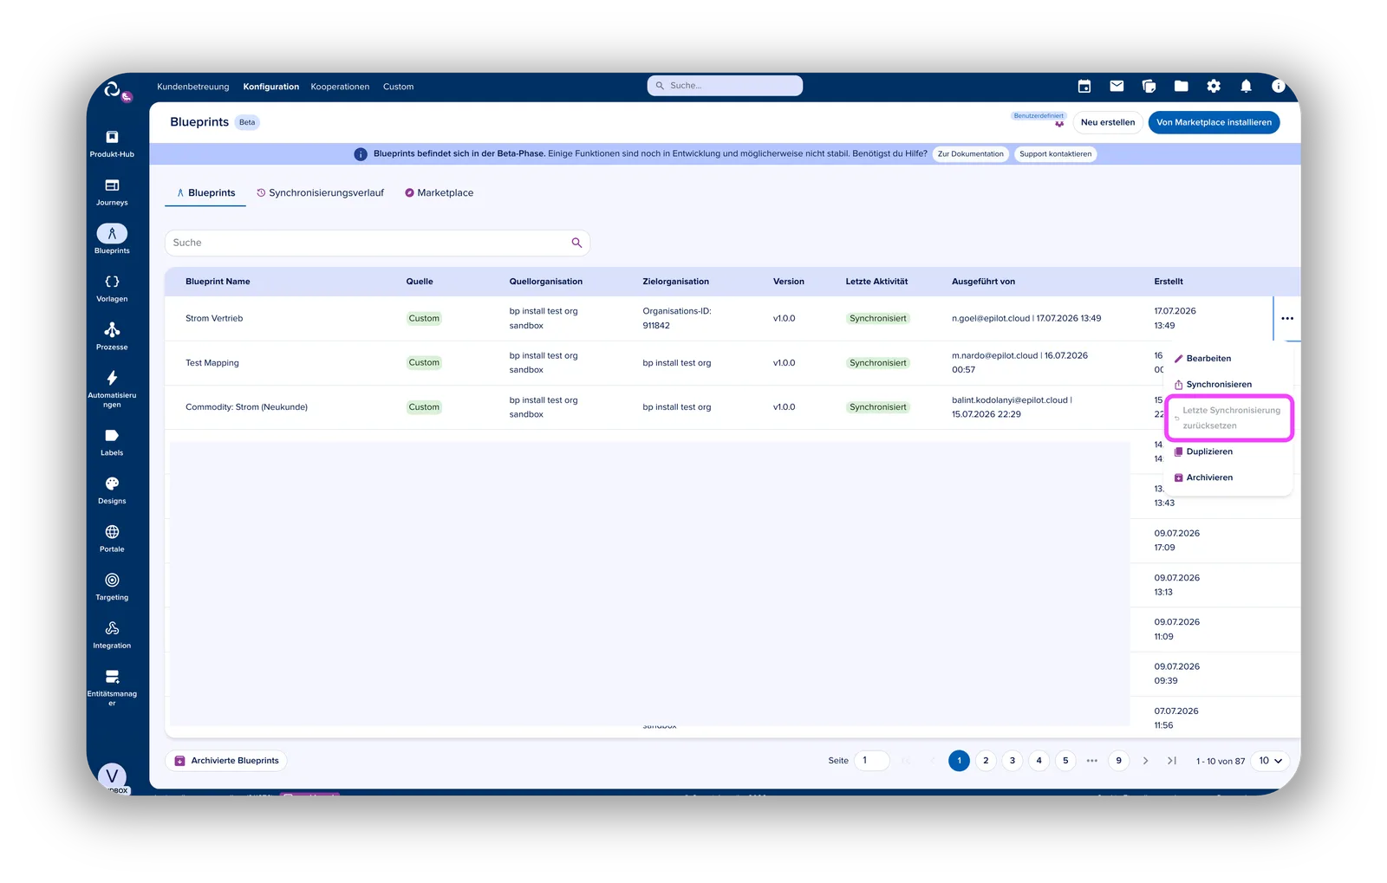Click the Seite page number input
Viewport: 1387px width, 883px height.
(872, 761)
